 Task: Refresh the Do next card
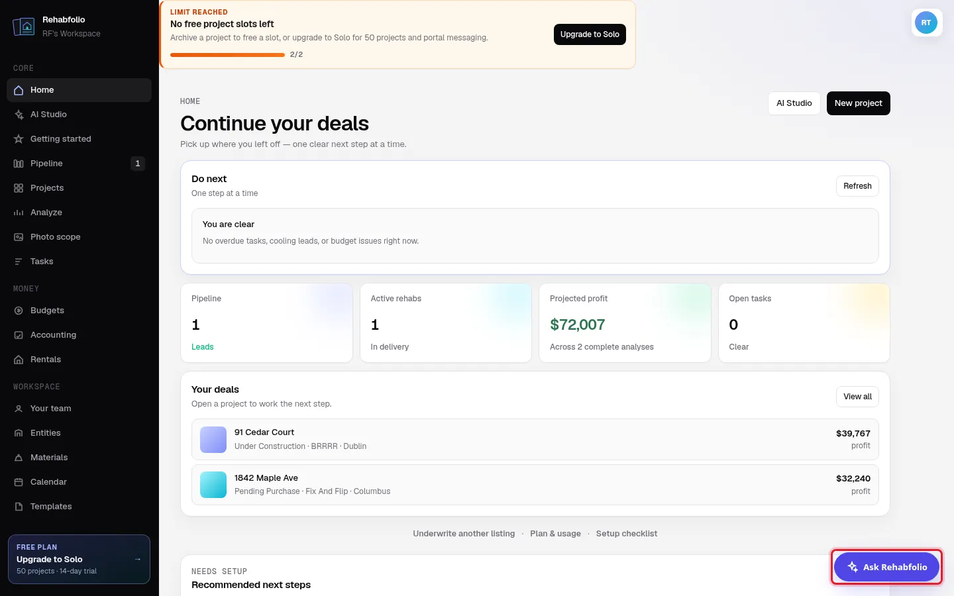coord(857,186)
